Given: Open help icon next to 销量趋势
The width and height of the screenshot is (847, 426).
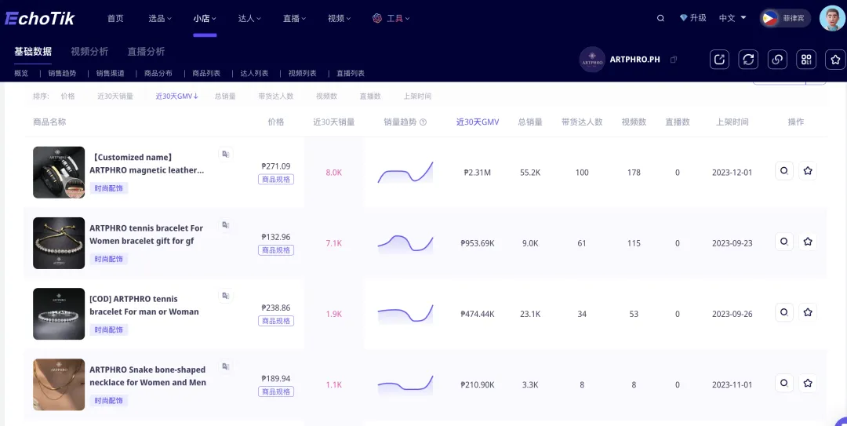Looking at the screenshot, I should coord(423,122).
